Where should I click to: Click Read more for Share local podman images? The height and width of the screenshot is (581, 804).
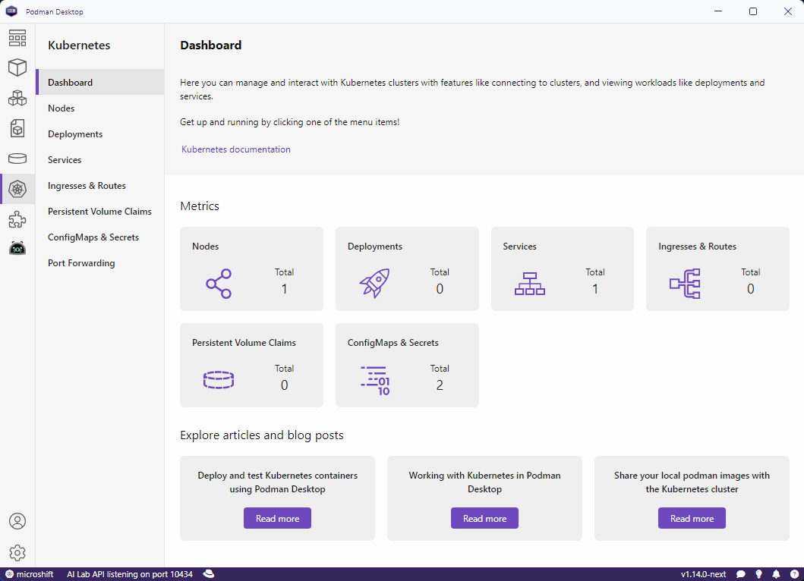point(692,519)
